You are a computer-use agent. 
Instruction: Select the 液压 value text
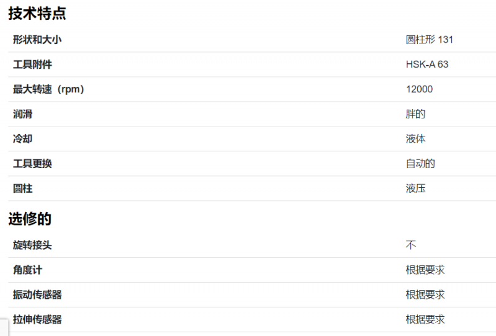point(415,188)
